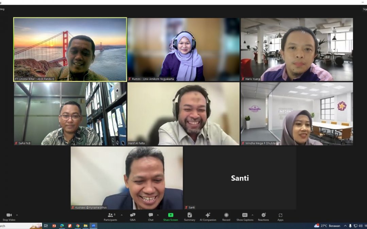Start recording with the Record button
367x229 pixels.
(226, 216)
